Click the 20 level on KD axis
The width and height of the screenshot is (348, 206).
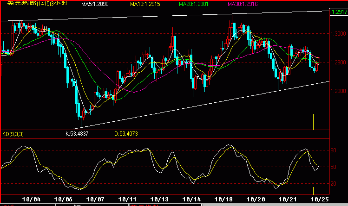pyautogui.click(x=333, y=184)
